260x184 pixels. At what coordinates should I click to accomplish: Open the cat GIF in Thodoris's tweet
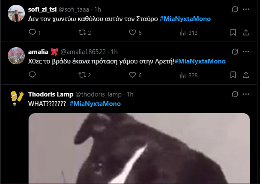[139, 148]
